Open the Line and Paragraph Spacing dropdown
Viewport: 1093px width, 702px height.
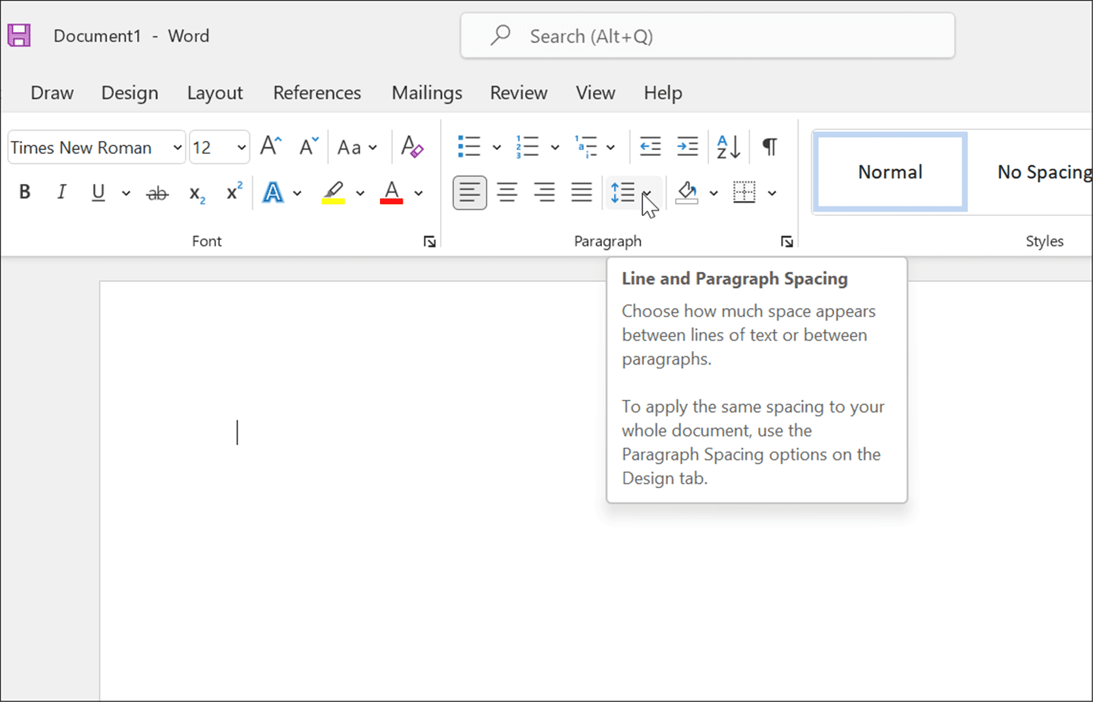646,193
